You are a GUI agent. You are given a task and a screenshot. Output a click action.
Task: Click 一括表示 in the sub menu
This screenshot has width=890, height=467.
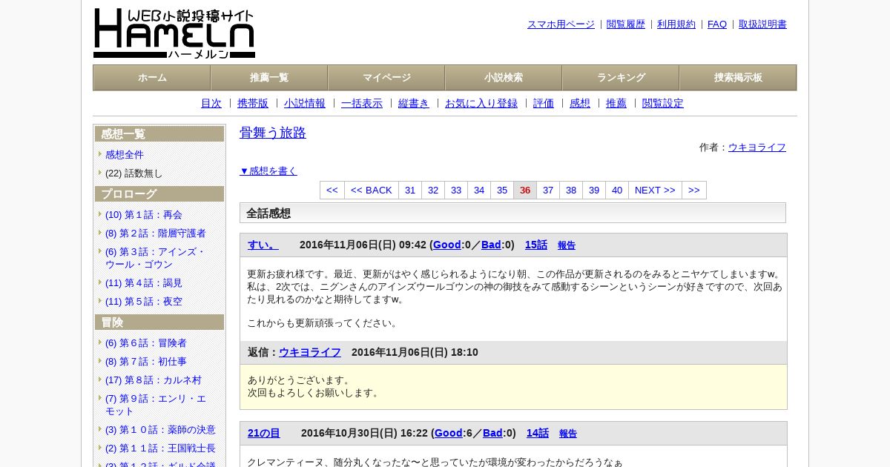pos(362,103)
